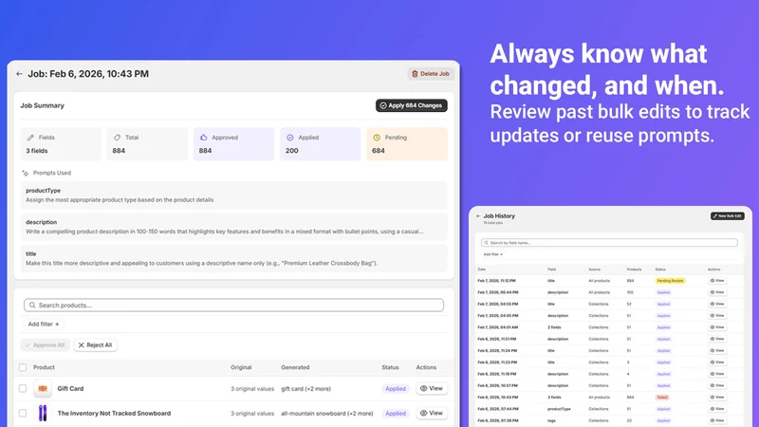
Task: Click the Search by field name input
Action: click(609, 243)
